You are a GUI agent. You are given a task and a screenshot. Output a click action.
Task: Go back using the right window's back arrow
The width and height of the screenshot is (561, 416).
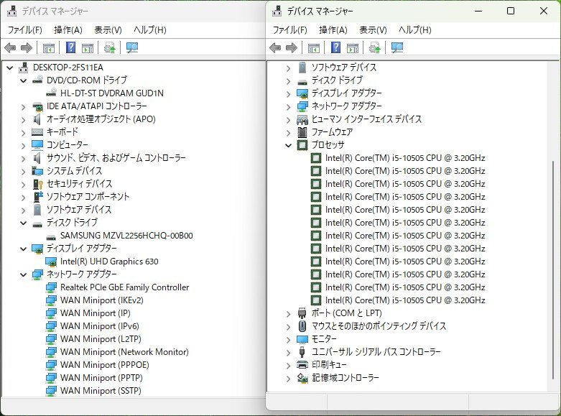[x=275, y=47]
